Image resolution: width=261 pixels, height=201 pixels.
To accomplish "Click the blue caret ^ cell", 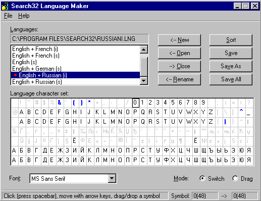I will pyautogui.click(x=241, y=112).
